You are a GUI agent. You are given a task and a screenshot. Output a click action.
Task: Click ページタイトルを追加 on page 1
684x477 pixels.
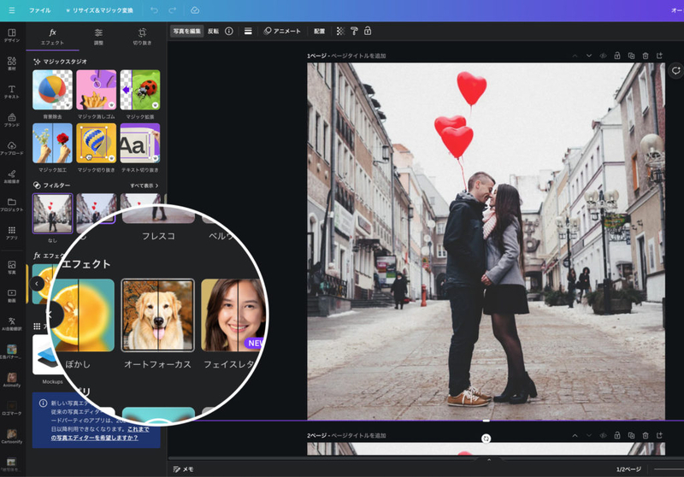(358, 56)
